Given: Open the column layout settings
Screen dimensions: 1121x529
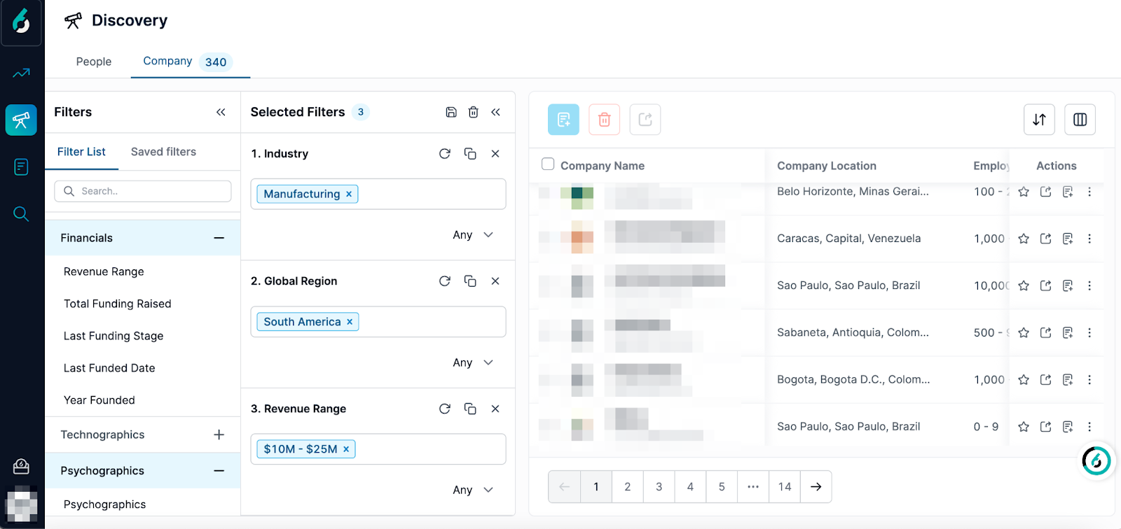Looking at the screenshot, I should coord(1080,120).
